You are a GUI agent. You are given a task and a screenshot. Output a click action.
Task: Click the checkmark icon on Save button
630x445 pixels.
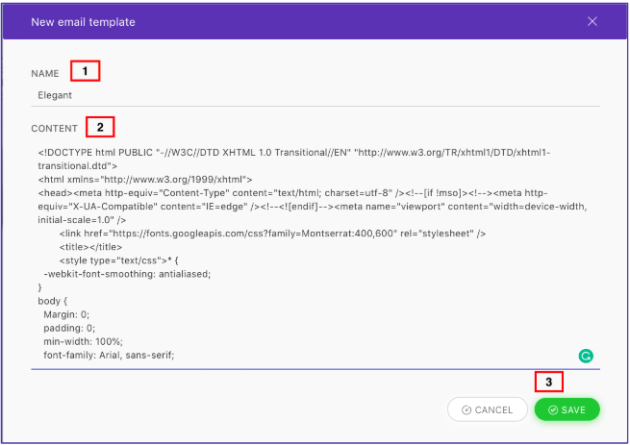pyautogui.click(x=553, y=409)
